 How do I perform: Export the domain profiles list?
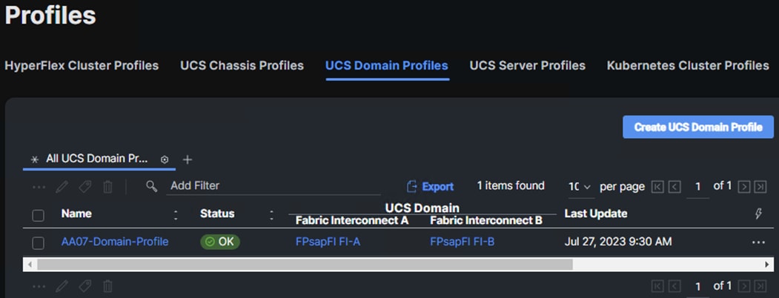[430, 186]
